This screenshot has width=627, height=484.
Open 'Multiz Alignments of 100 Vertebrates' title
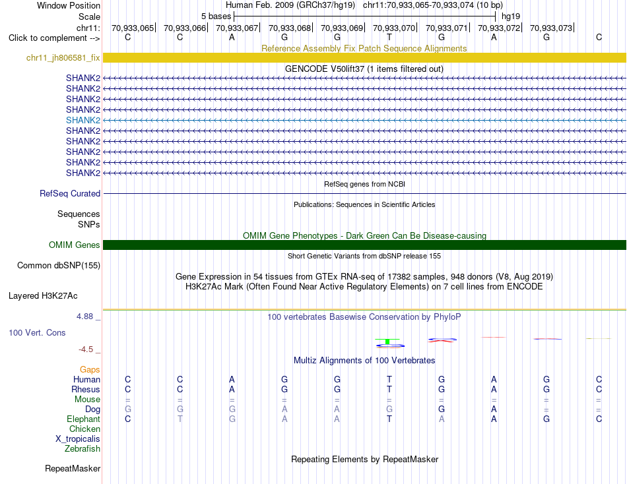click(x=364, y=361)
